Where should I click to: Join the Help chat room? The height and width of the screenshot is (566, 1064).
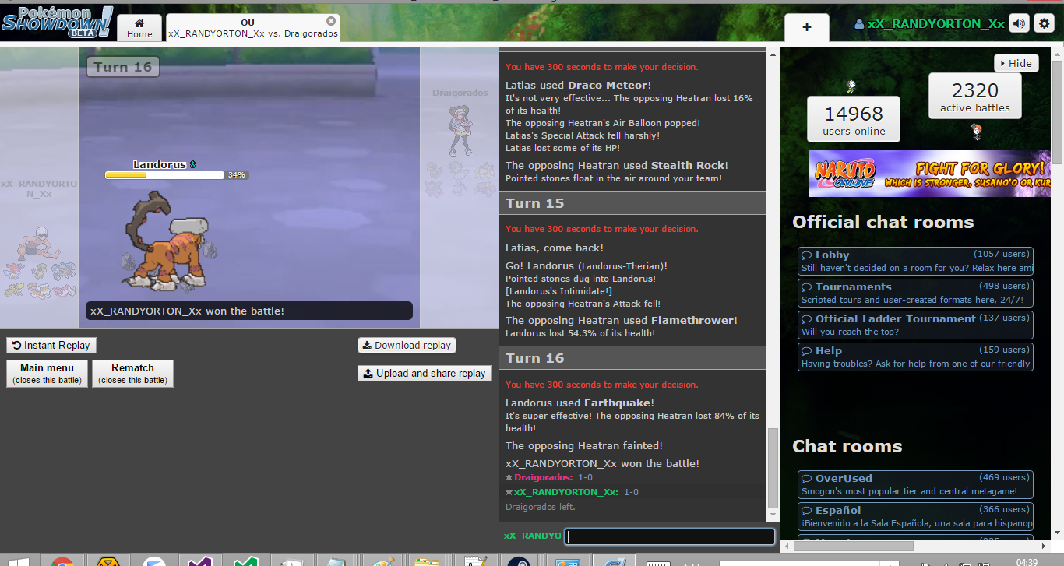(x=916, y=357)
